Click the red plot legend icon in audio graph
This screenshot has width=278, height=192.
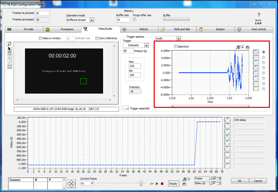256,57
